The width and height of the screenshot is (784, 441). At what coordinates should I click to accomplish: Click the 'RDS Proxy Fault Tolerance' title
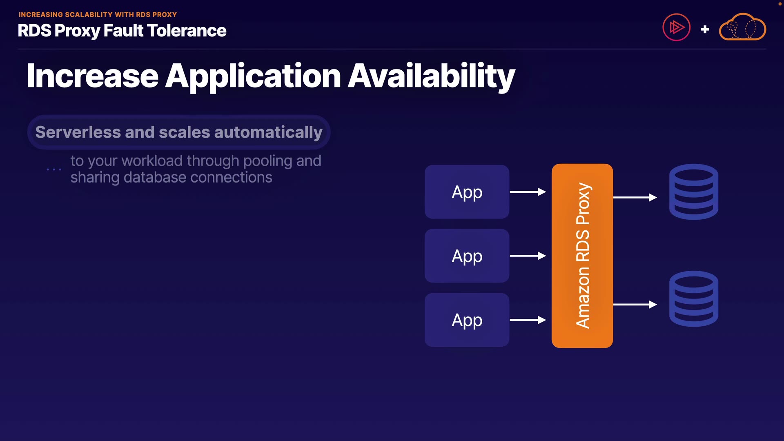[x=122, y=31]
